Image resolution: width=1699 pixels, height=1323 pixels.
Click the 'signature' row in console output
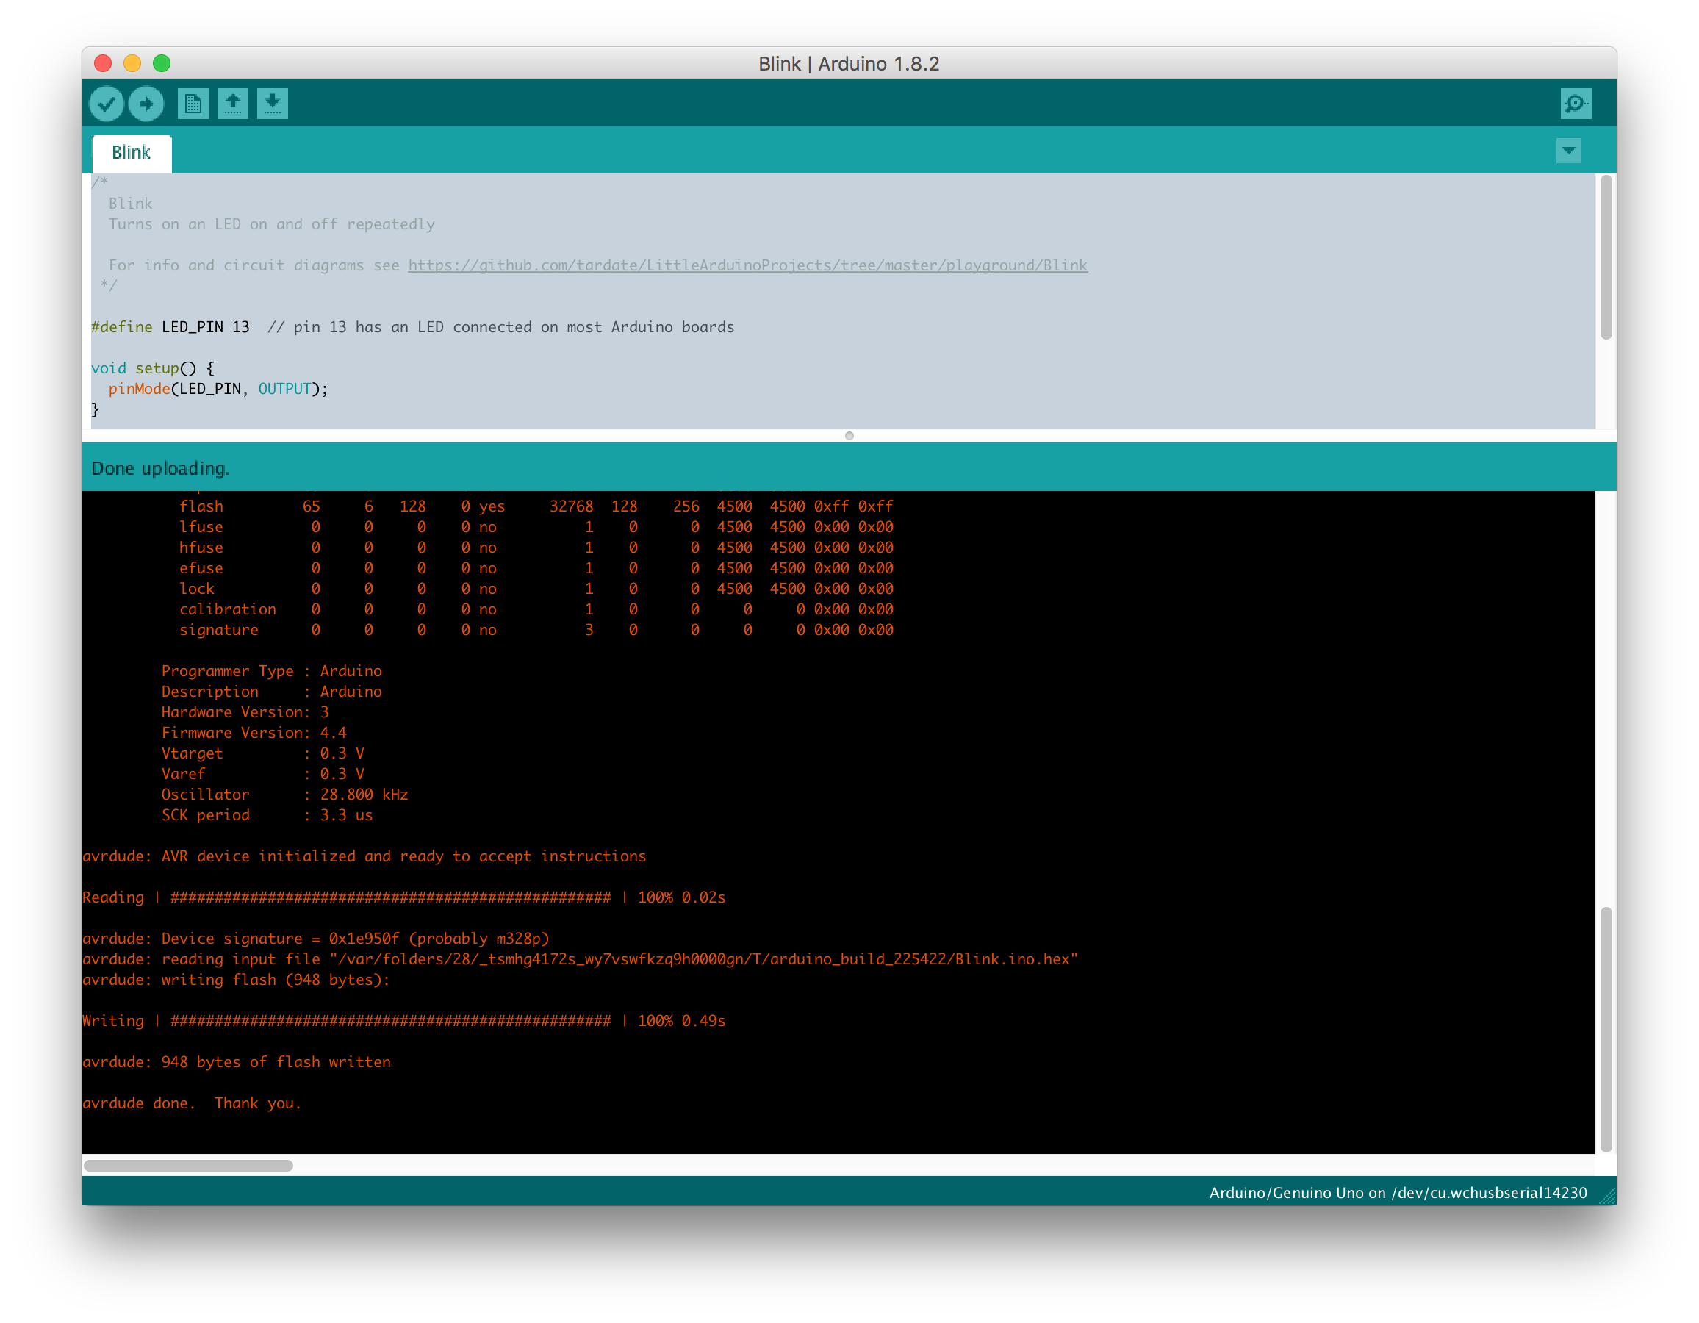click(536, 631)
